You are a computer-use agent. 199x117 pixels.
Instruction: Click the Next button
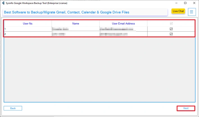click(186, 108)
